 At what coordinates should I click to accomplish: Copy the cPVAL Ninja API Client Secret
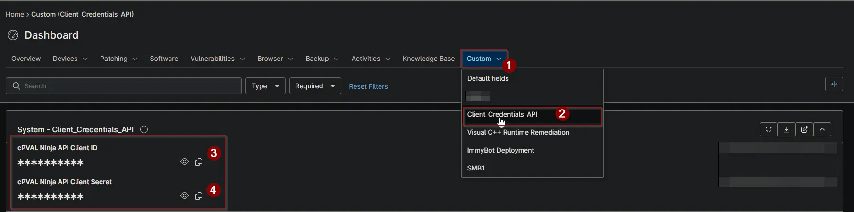(199, 196)
